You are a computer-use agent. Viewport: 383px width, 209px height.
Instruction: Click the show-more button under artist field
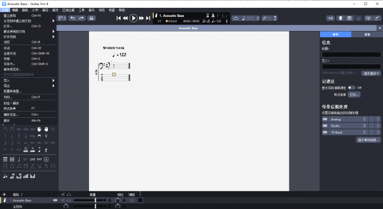tap(371, 73)
